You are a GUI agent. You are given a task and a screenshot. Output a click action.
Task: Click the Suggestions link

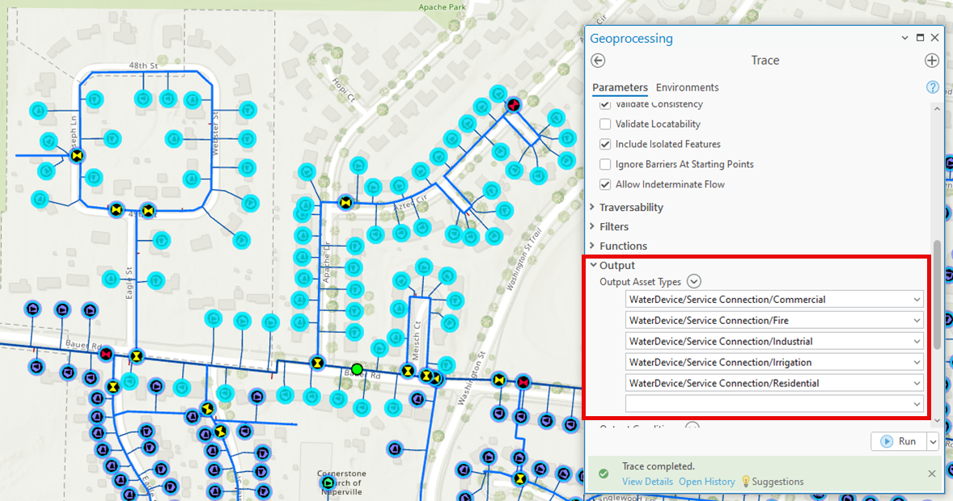coord(777,482)
